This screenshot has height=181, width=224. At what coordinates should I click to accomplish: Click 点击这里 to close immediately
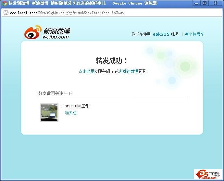click(86, 71)
